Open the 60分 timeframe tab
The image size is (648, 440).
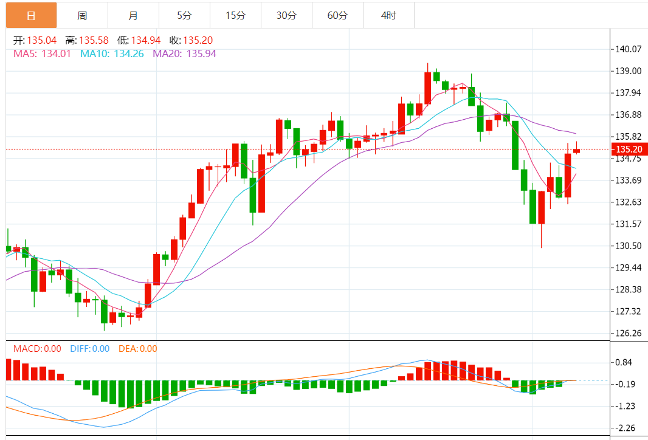coord(337,15)
